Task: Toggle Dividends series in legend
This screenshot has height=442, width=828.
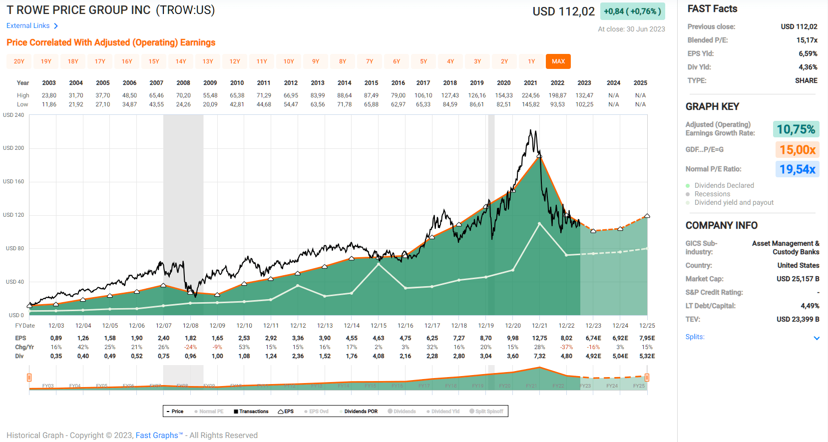Action: coord(402,412)
